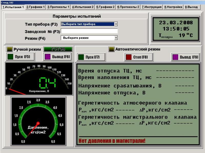Image resolution: width=205 pixels, height=153 pixels.
Task: Select the 'Выберите тип прибора' combo box
Action: tap(87, 24)
